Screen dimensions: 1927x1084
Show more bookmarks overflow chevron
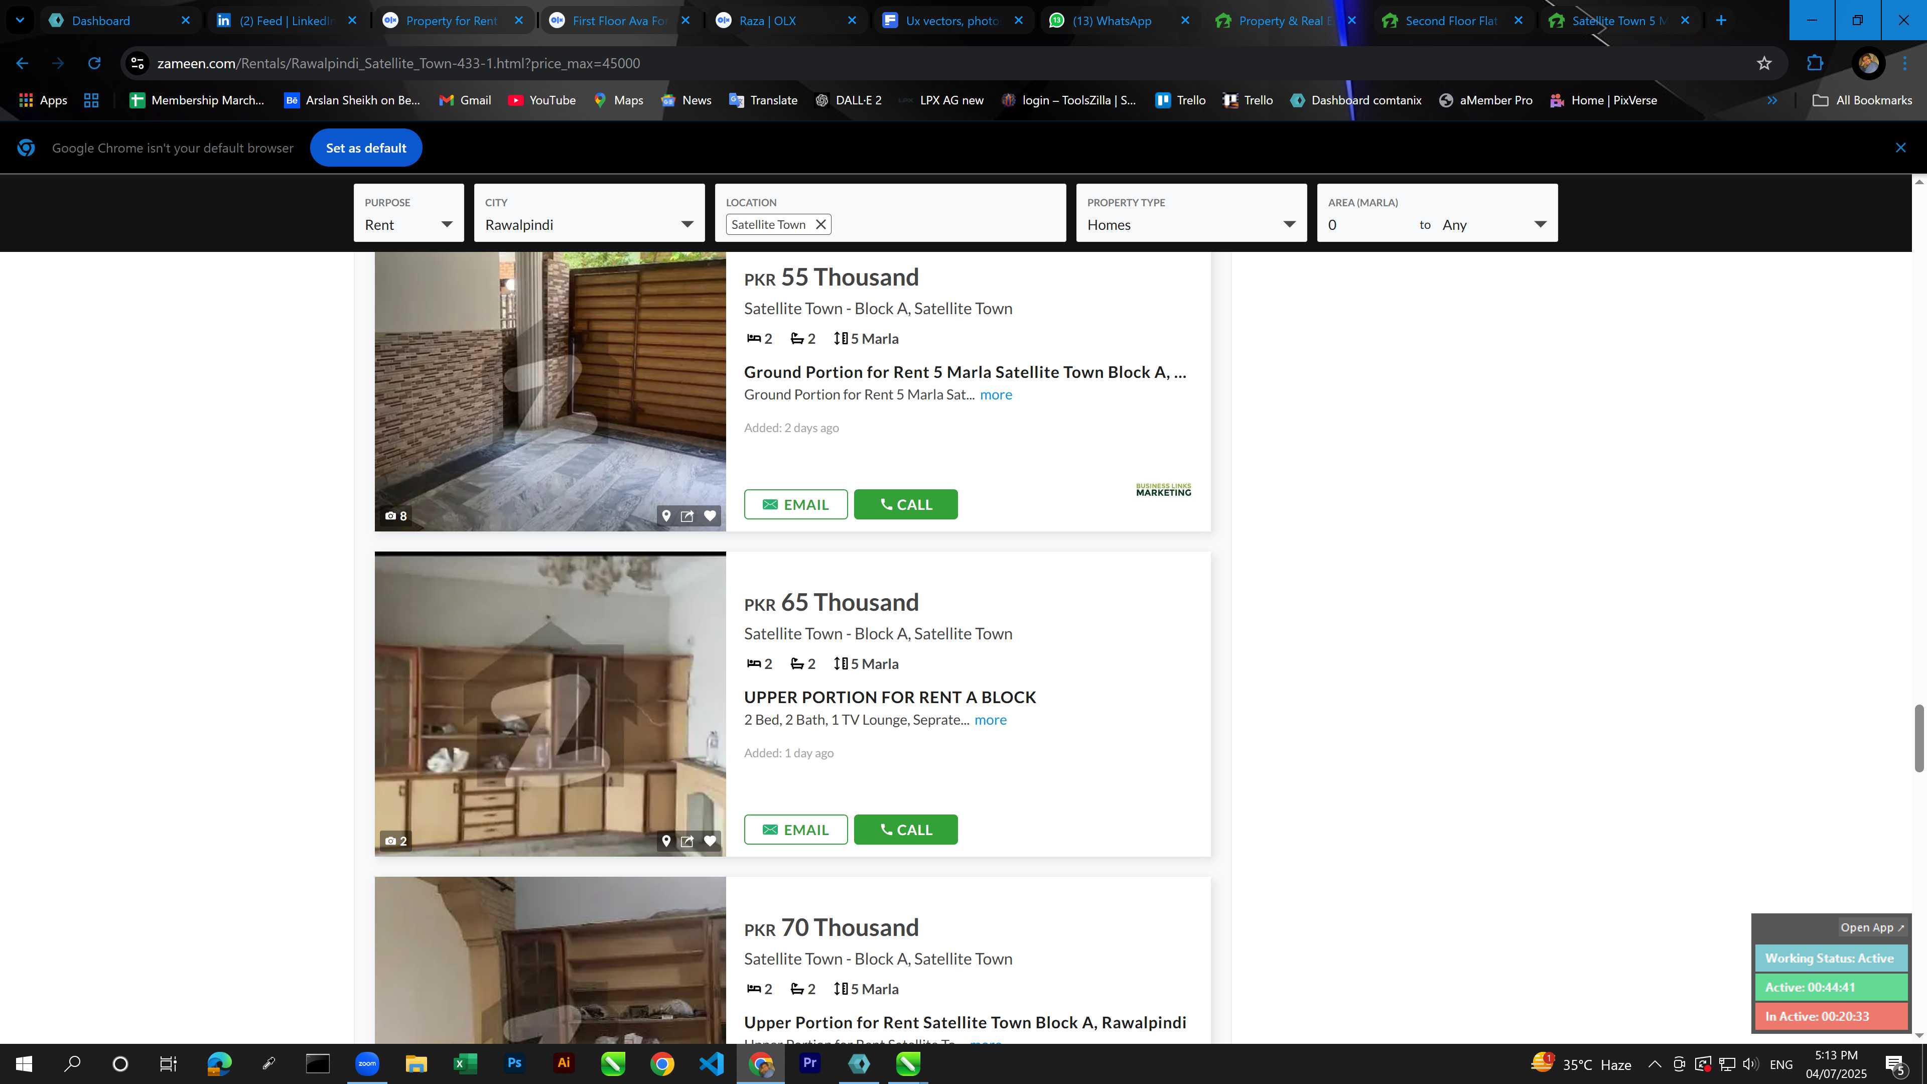[x=1771, y=100]
